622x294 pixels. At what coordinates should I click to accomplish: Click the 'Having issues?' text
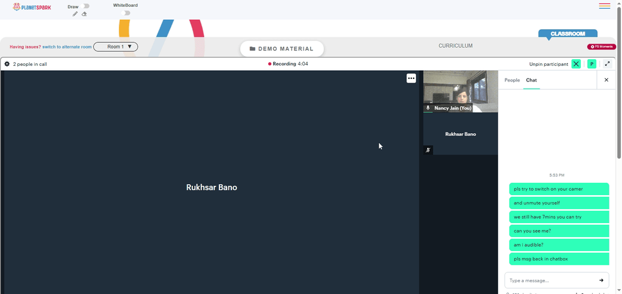[26, 47]
